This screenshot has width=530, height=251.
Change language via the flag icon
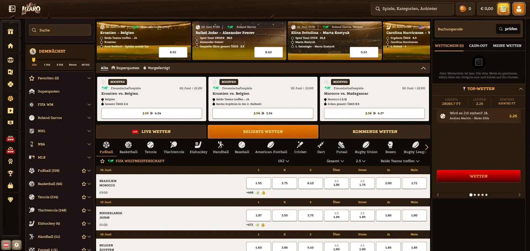[6, 245]
